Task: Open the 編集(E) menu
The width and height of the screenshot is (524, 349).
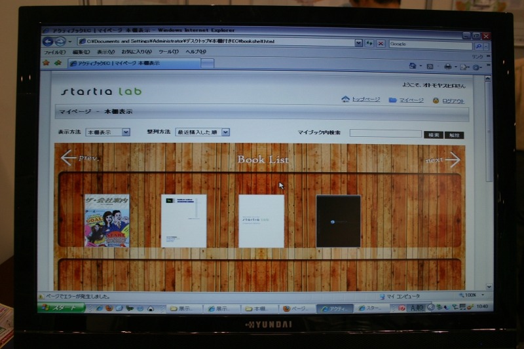Action: coord(81,52)
